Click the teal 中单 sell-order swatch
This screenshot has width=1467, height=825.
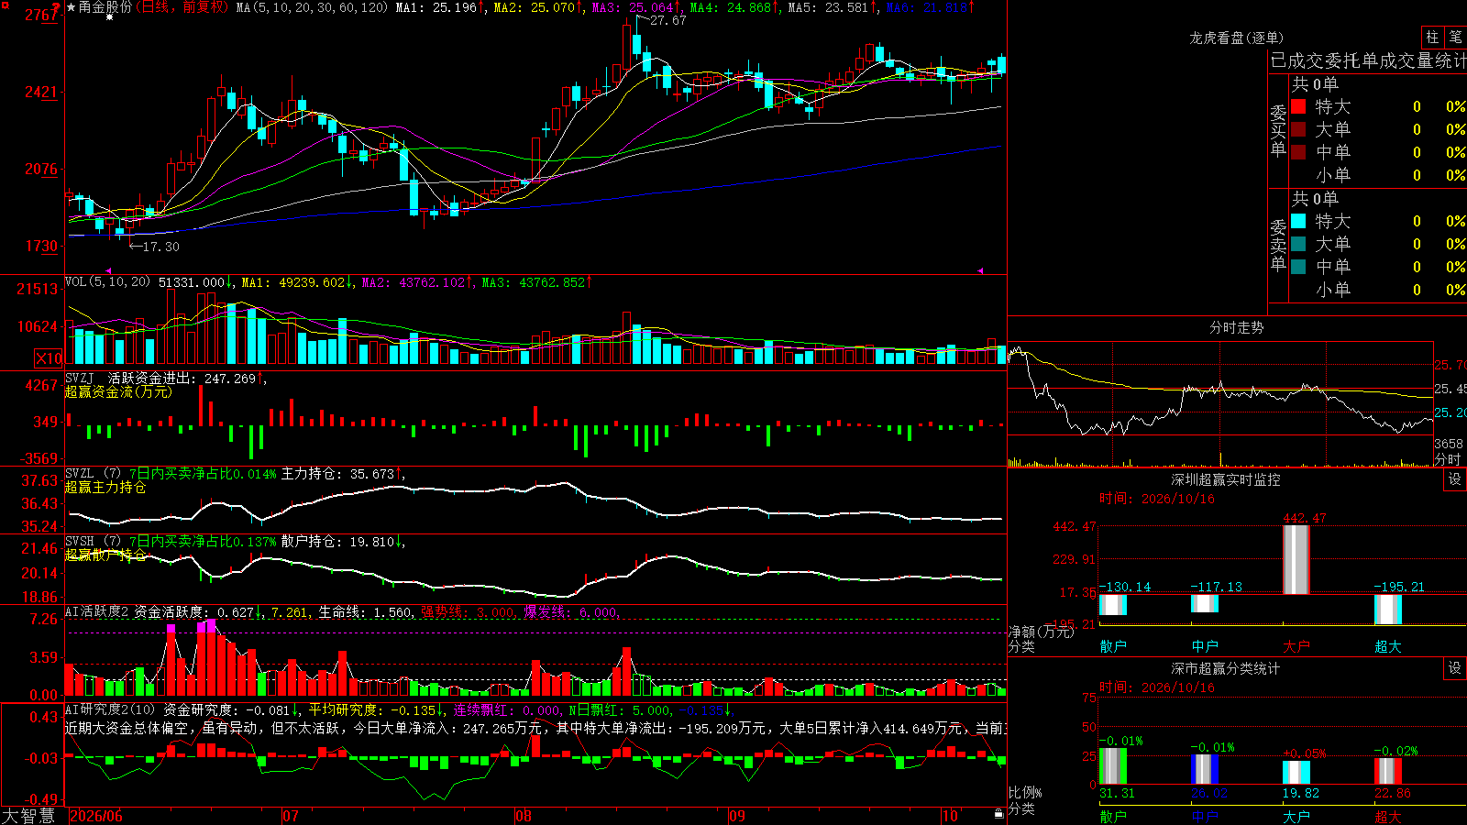click(1298, 267)
